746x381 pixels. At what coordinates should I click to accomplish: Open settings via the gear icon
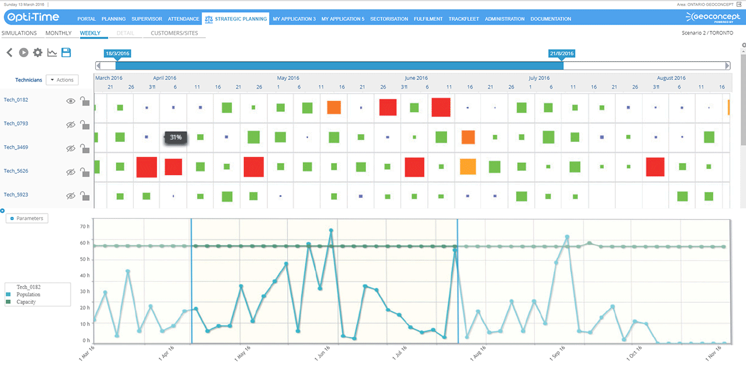point(38,53)
